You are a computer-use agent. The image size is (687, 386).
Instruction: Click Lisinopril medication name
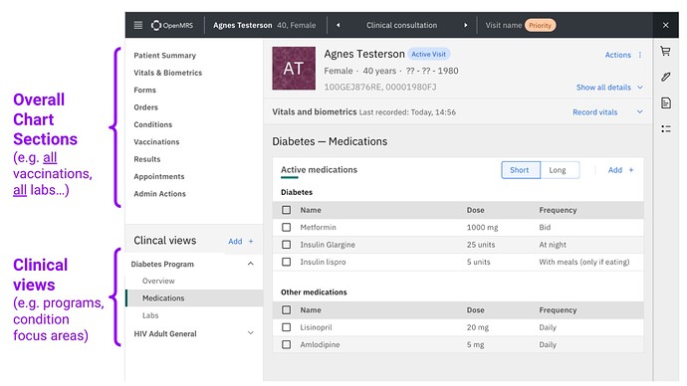(316, 327)
